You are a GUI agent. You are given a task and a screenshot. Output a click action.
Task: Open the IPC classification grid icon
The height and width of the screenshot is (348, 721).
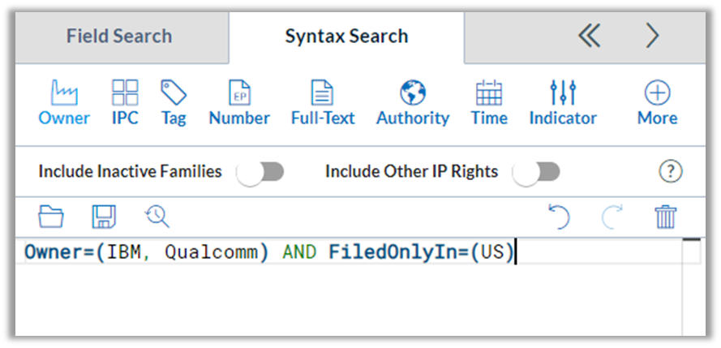(125, 92)
